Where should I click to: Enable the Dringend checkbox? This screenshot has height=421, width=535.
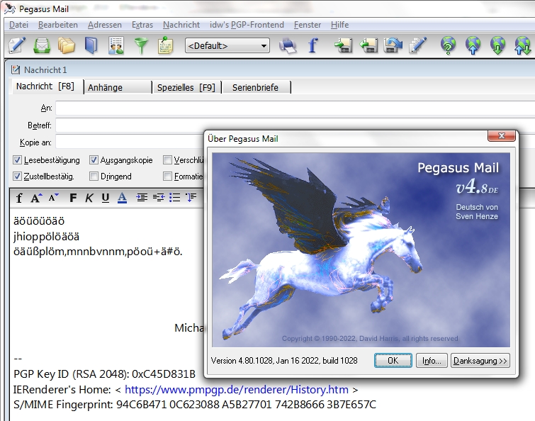click(x=94, y=176)
